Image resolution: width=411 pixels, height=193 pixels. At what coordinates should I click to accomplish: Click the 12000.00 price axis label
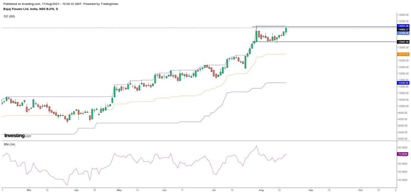click(x=403, y=74)
